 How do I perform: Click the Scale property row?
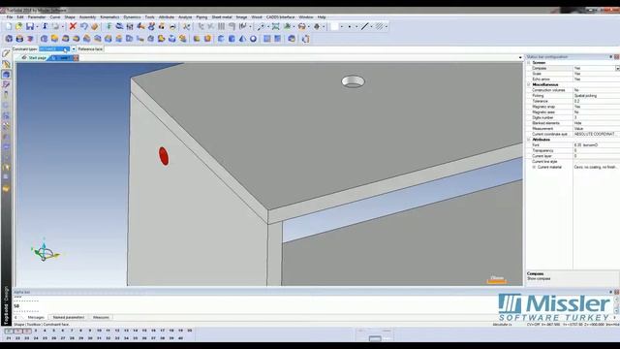(x=573, y=74)
